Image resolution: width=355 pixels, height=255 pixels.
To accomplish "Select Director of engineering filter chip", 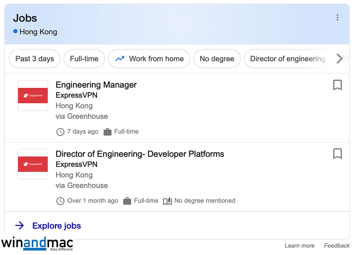I will [x=288, y=59].
